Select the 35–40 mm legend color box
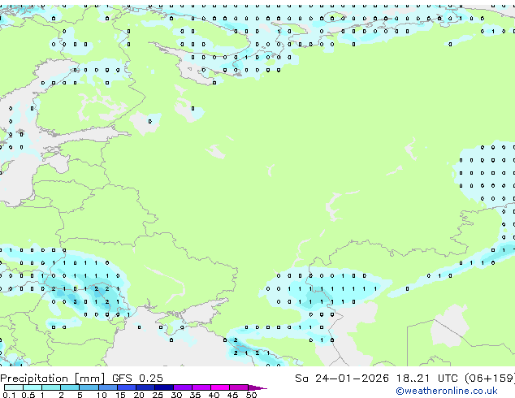The height and width of the screenshot is (398, 515). (x=201, y=387)
